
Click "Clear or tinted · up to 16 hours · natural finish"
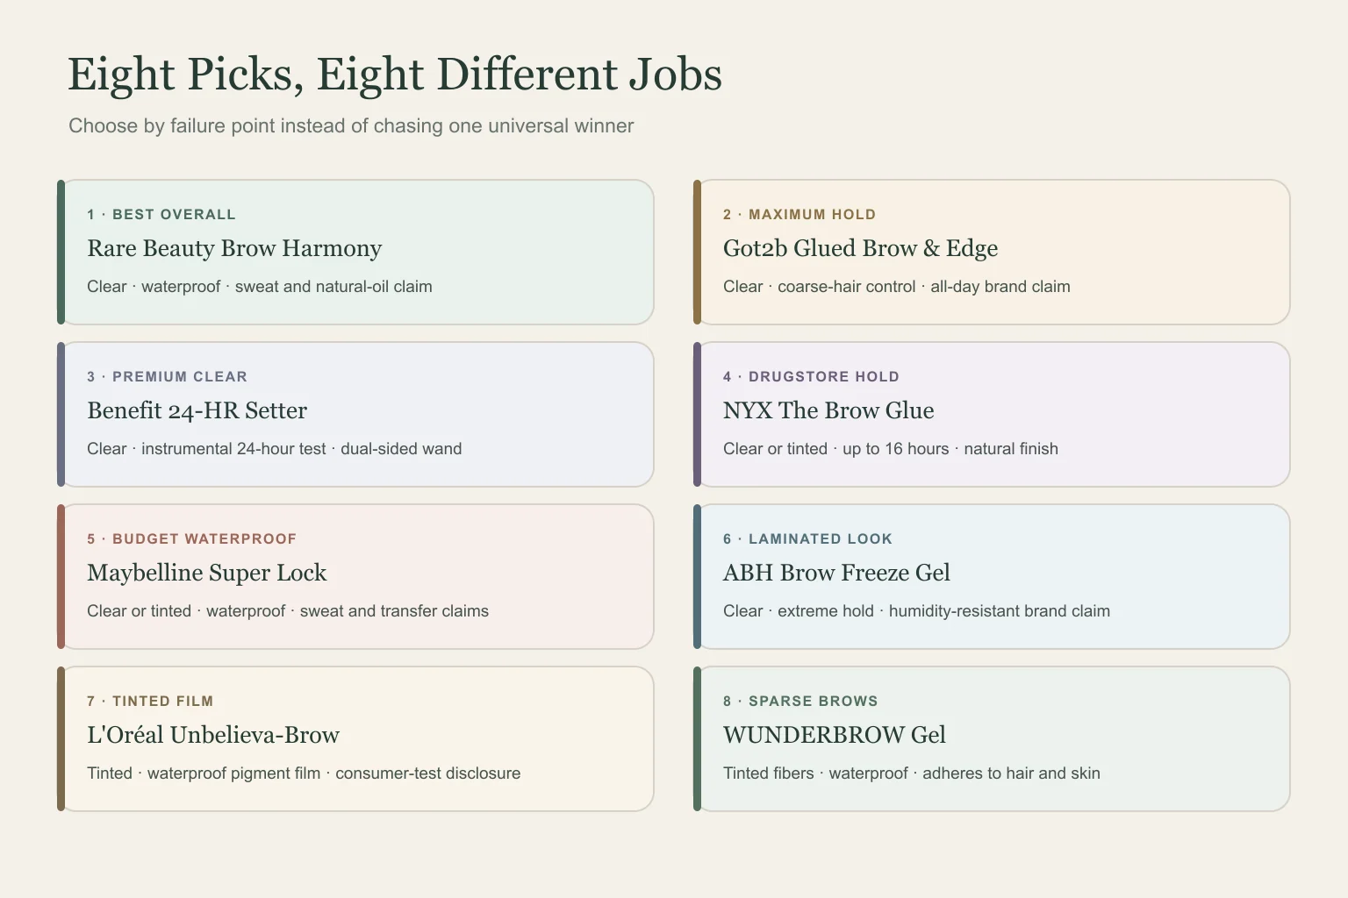tap(891, 449)
